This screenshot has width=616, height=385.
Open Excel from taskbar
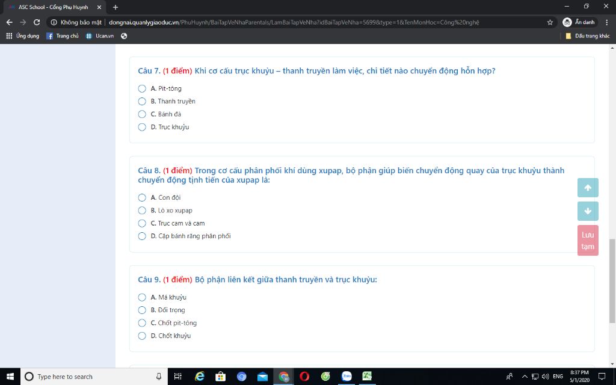[x=368, y=377]
